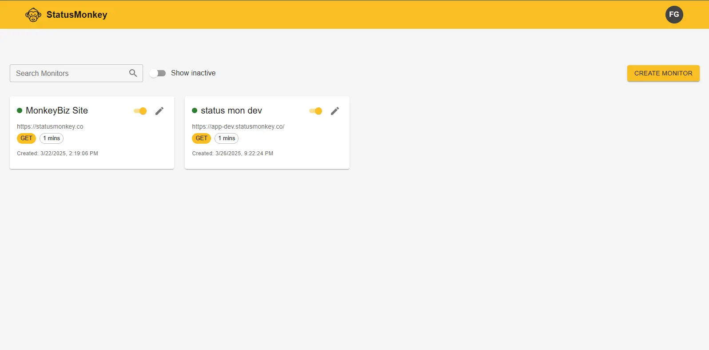Open the status mon dev card title
This screenshot has height=350, width=709.
(x=231, y=110)
